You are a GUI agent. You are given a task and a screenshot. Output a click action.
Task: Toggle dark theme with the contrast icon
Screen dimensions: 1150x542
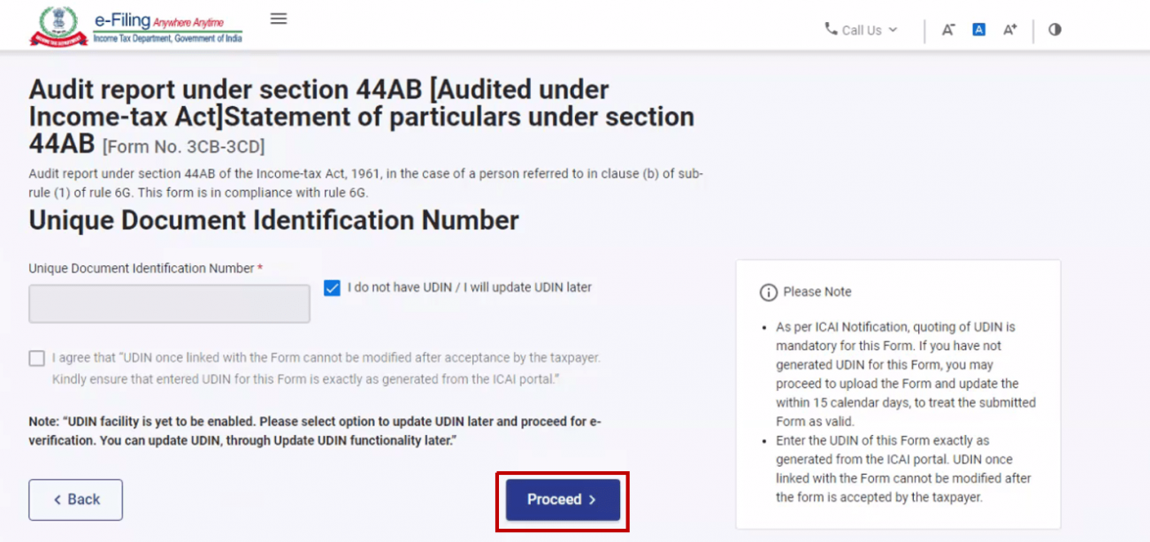[x=1054, y=29]
